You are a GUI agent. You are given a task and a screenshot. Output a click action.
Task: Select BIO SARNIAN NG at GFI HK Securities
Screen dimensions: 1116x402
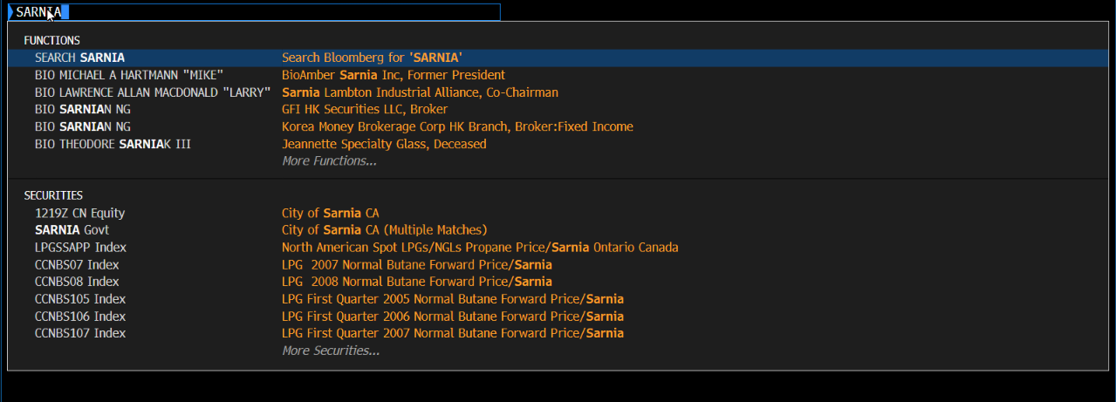[558, 109]
